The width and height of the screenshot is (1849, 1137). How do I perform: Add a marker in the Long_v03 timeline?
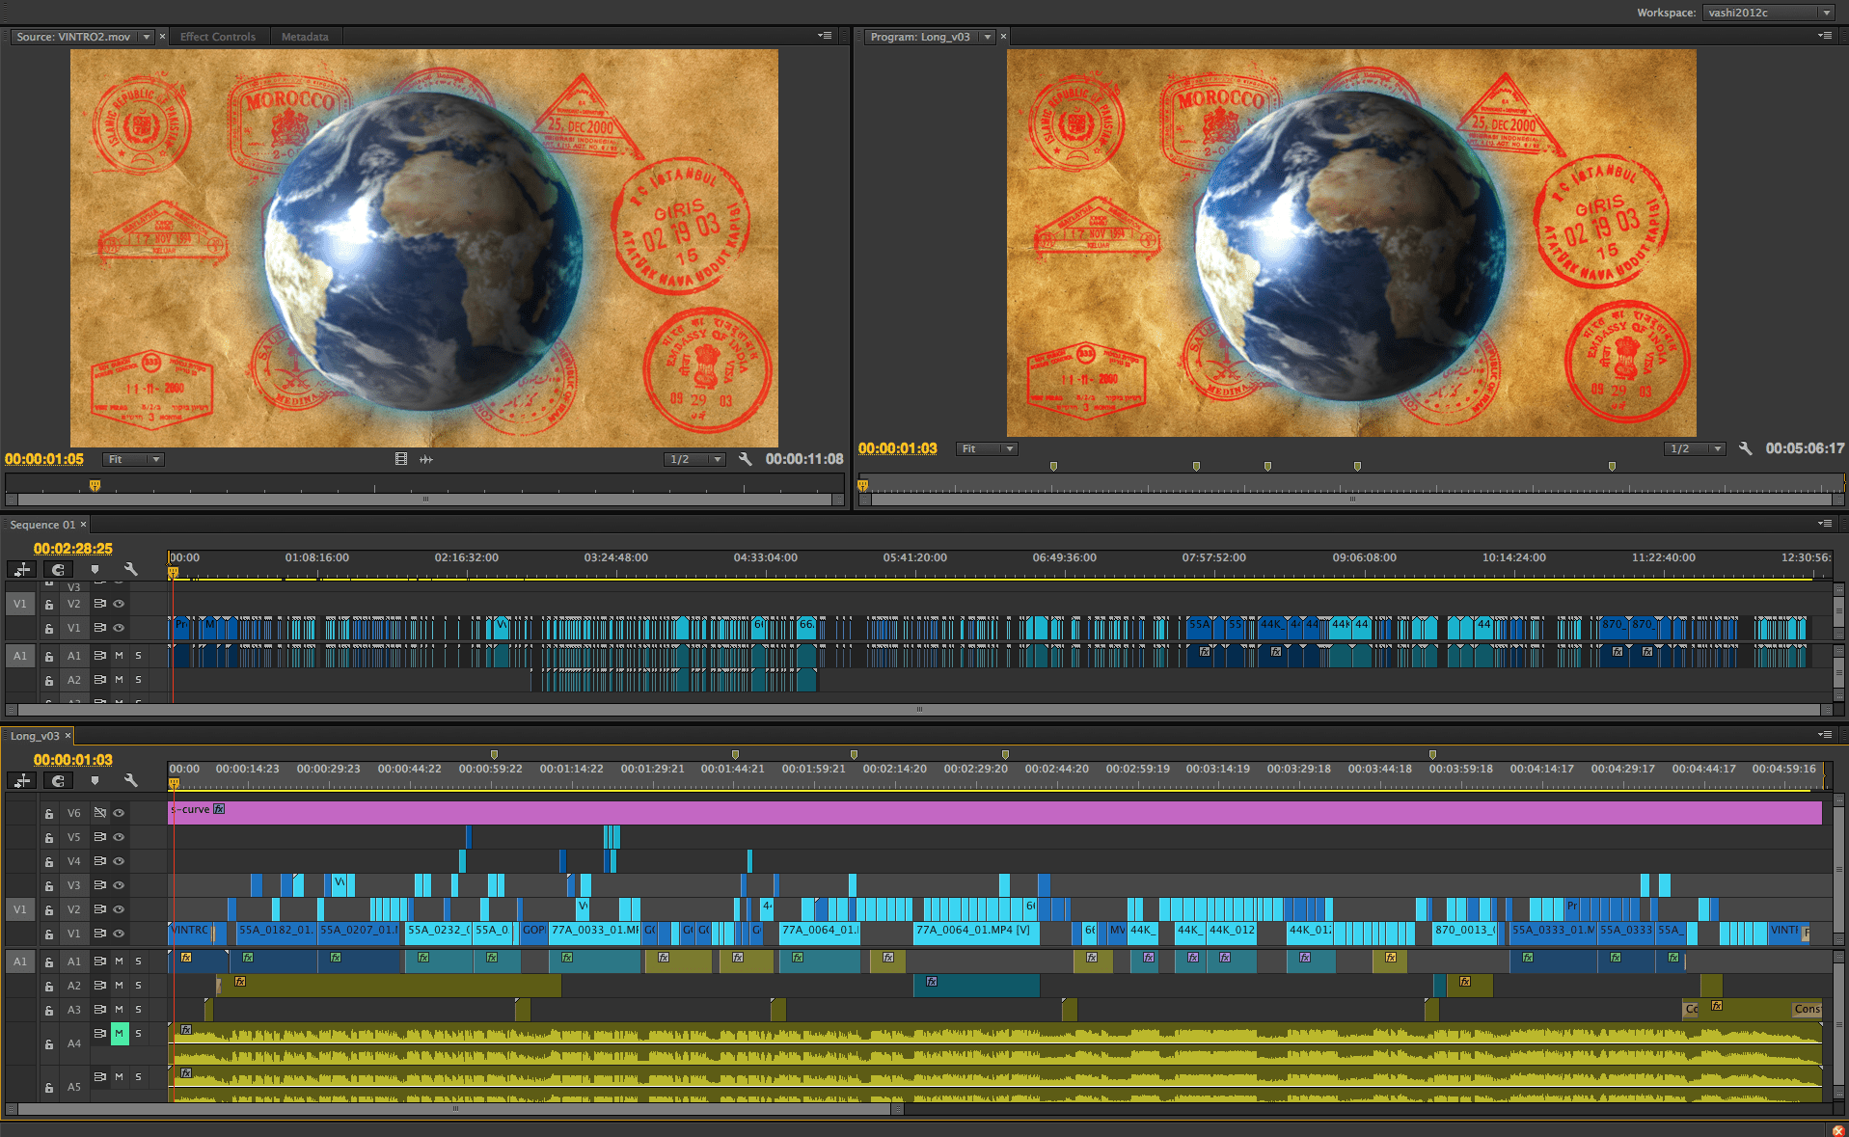[x=95, y=781]
